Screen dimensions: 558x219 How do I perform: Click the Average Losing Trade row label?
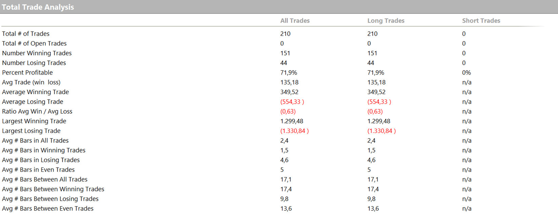click(33, 102)
